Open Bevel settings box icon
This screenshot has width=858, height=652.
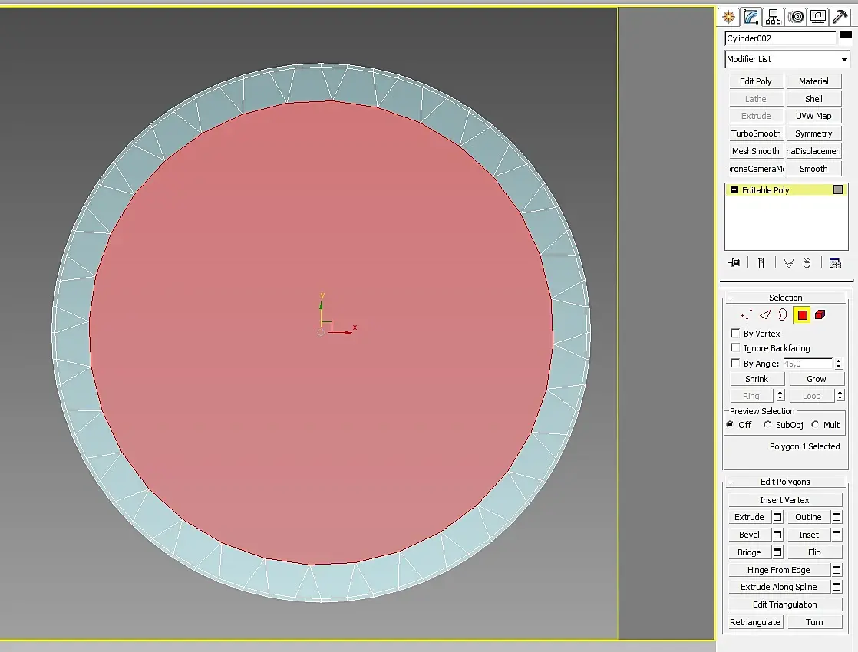click(777, 535)
